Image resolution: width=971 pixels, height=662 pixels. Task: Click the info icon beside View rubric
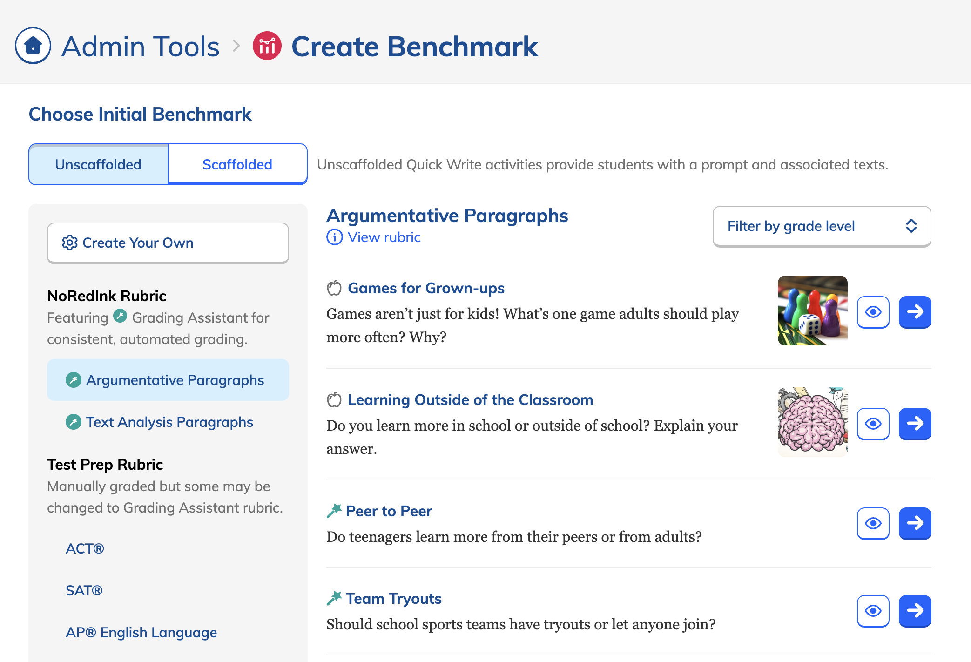click(x=334, y=237)
